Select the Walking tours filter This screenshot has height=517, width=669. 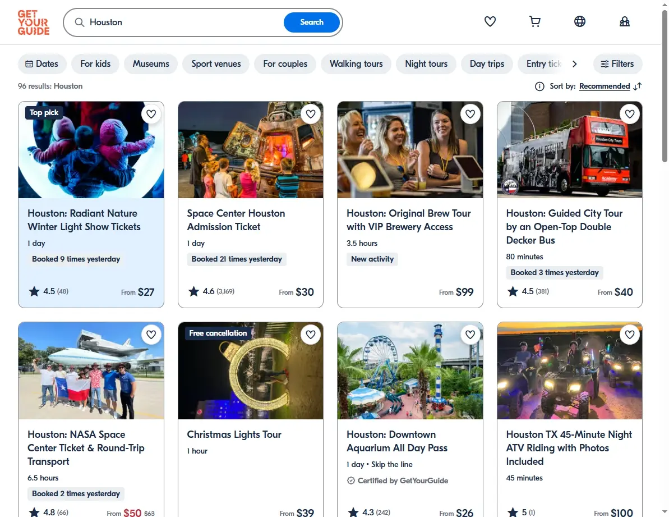356,63
